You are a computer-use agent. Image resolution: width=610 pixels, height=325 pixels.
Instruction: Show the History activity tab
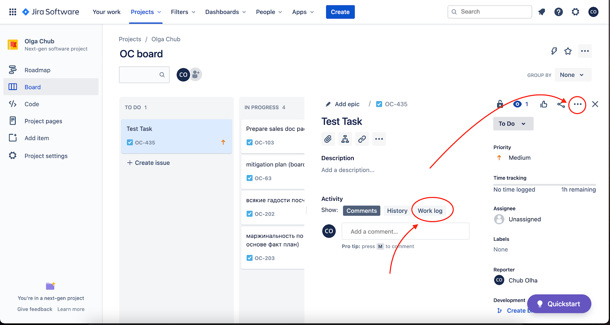[397, 211]
